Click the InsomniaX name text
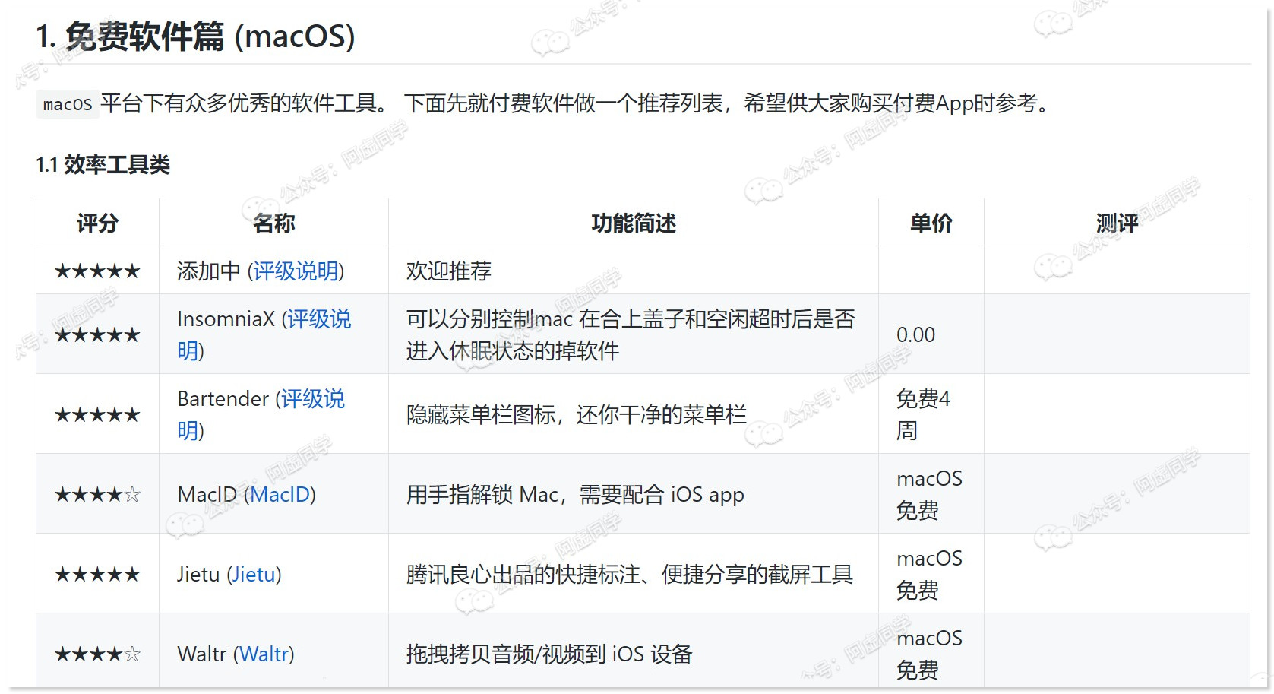The image size is (1274, 694). (x=226, y=319)
